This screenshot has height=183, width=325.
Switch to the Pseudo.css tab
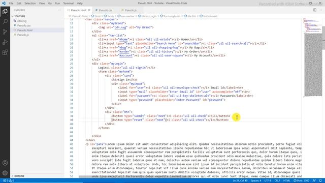[x=105, y=10]
